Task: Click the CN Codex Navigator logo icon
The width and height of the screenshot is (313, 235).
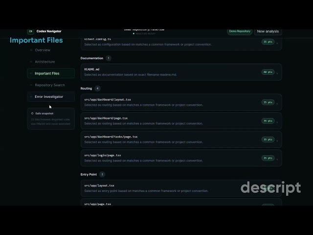Action: tap(30, 31)
